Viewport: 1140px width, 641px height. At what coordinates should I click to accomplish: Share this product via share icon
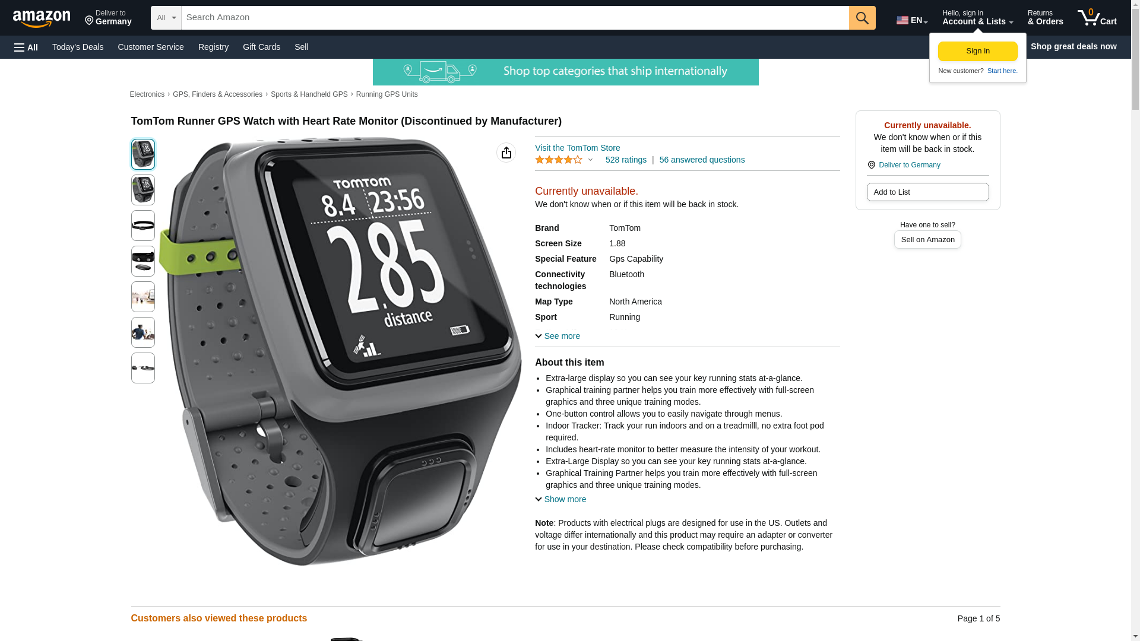[x=506, y=153]
